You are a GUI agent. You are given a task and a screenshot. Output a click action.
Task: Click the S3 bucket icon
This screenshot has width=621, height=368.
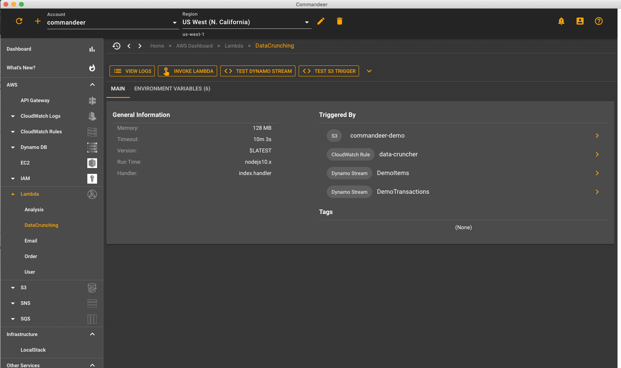tap(92, 288)
